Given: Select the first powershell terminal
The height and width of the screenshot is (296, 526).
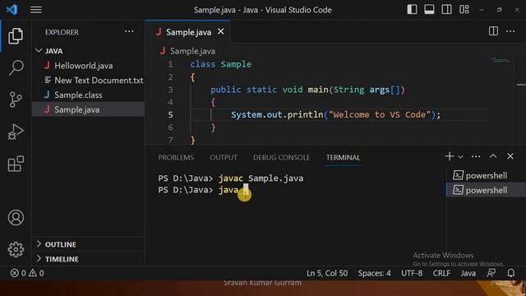Looking at the screenshot, I should point(486,175).
